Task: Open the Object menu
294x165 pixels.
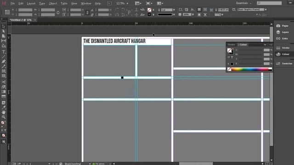Action: tap(53, 3)
